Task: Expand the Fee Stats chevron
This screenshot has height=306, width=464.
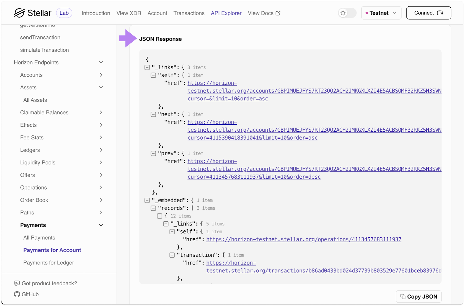Action: tap(101, 138)
